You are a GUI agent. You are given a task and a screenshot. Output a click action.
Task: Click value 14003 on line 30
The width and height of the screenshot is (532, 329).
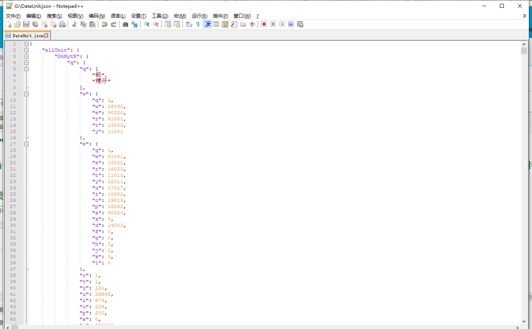(115, 225)
